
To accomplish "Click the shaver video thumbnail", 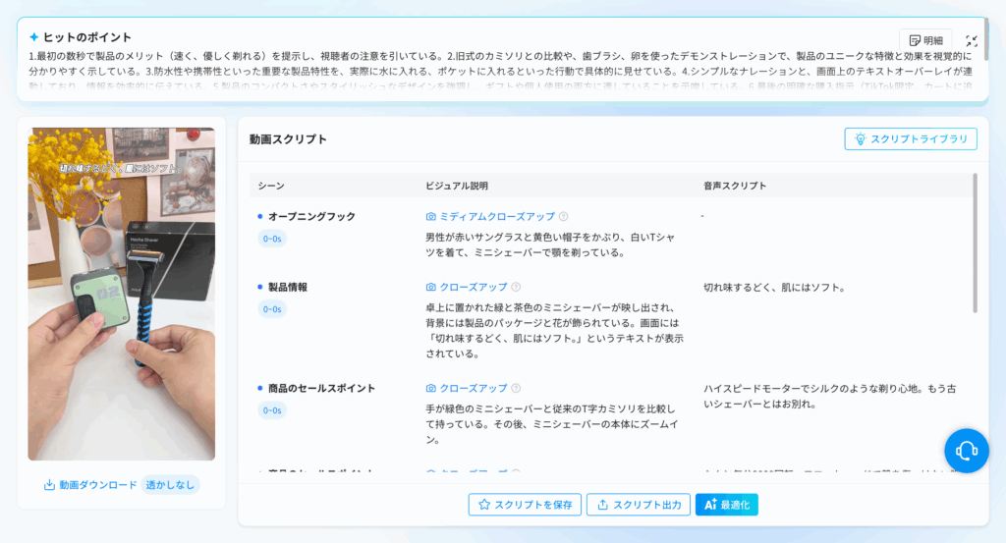I will point(121,294).
